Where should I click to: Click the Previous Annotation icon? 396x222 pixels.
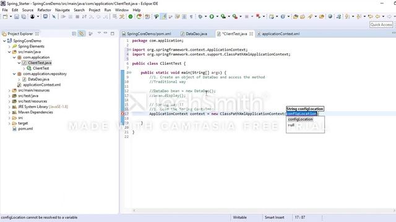point(359,17)
